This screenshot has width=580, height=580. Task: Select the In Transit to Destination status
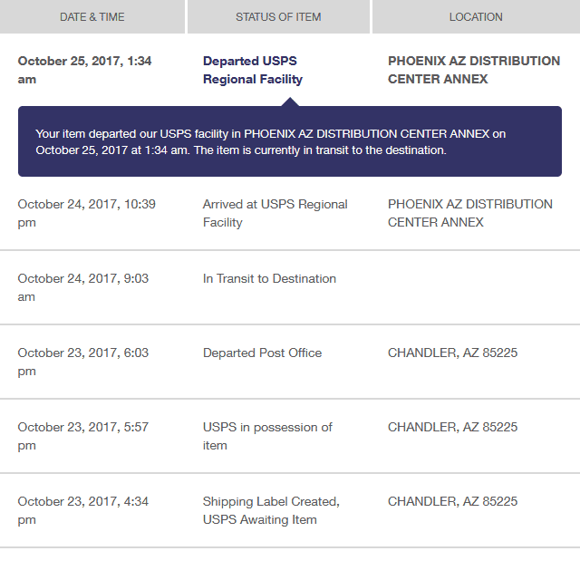pos(269,278)
